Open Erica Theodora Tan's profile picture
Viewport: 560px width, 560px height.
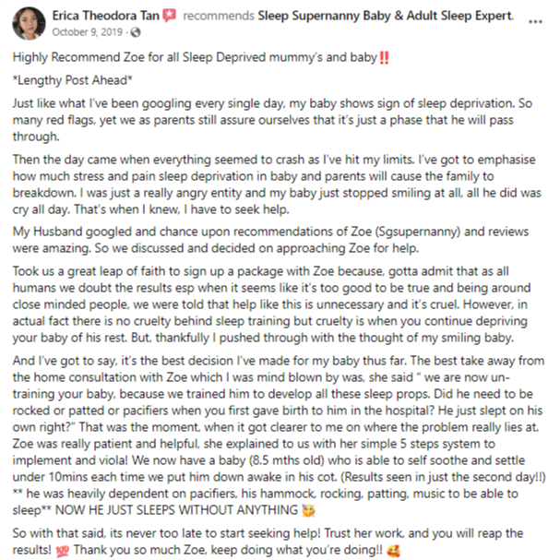29,24
